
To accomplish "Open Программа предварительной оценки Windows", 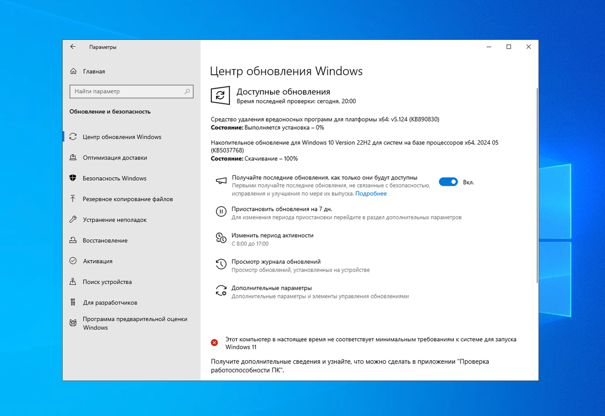I will (135, 323).
